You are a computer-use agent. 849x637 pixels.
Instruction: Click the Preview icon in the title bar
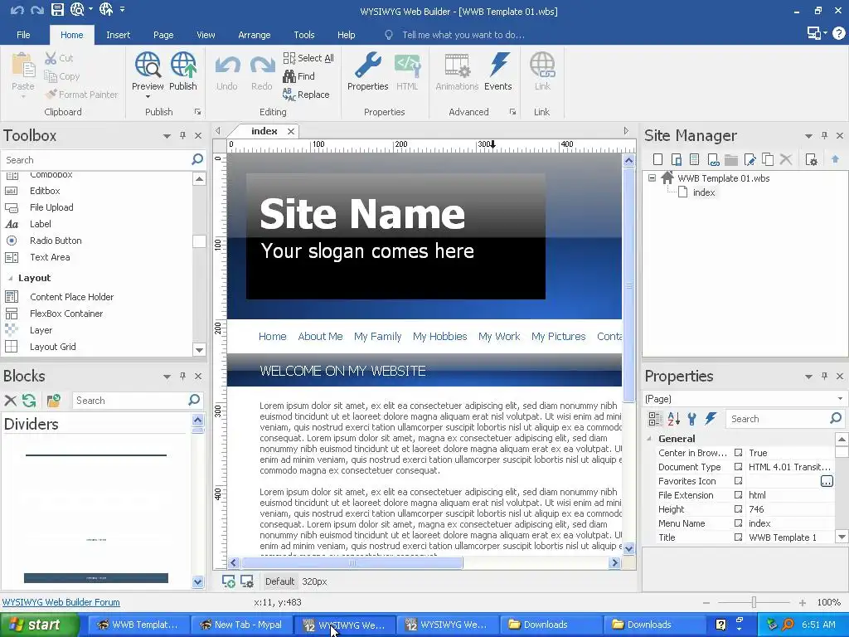(77, 10)
